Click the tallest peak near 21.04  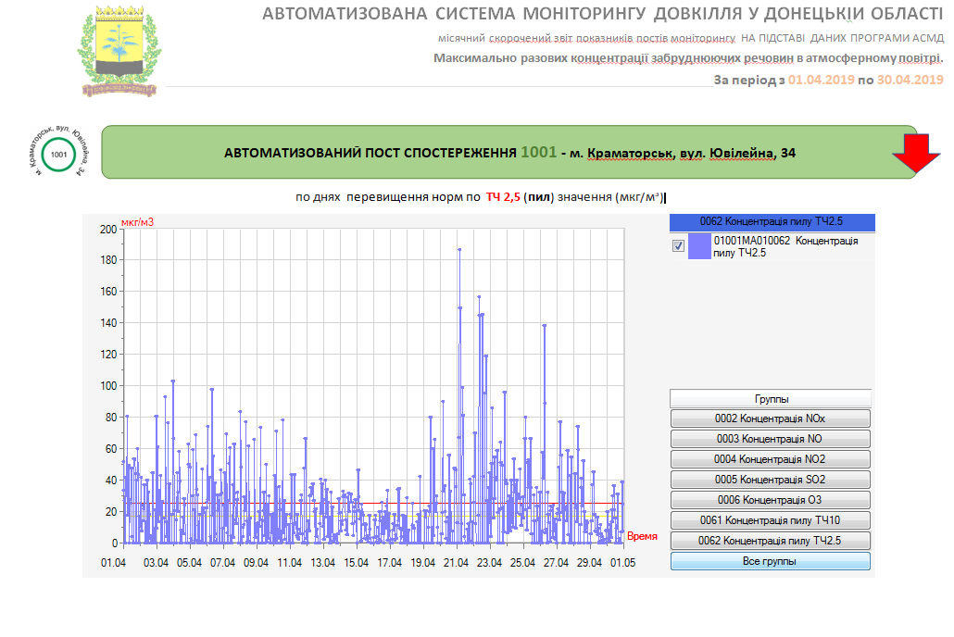(x=458, y=250)
